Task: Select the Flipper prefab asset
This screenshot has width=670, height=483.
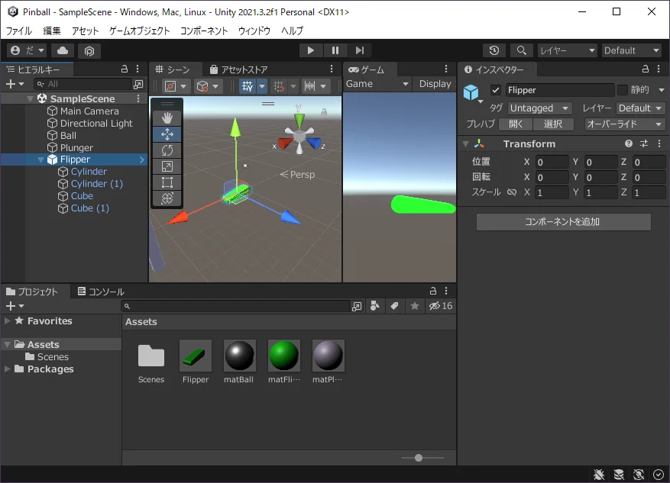Action: (196, 362)
